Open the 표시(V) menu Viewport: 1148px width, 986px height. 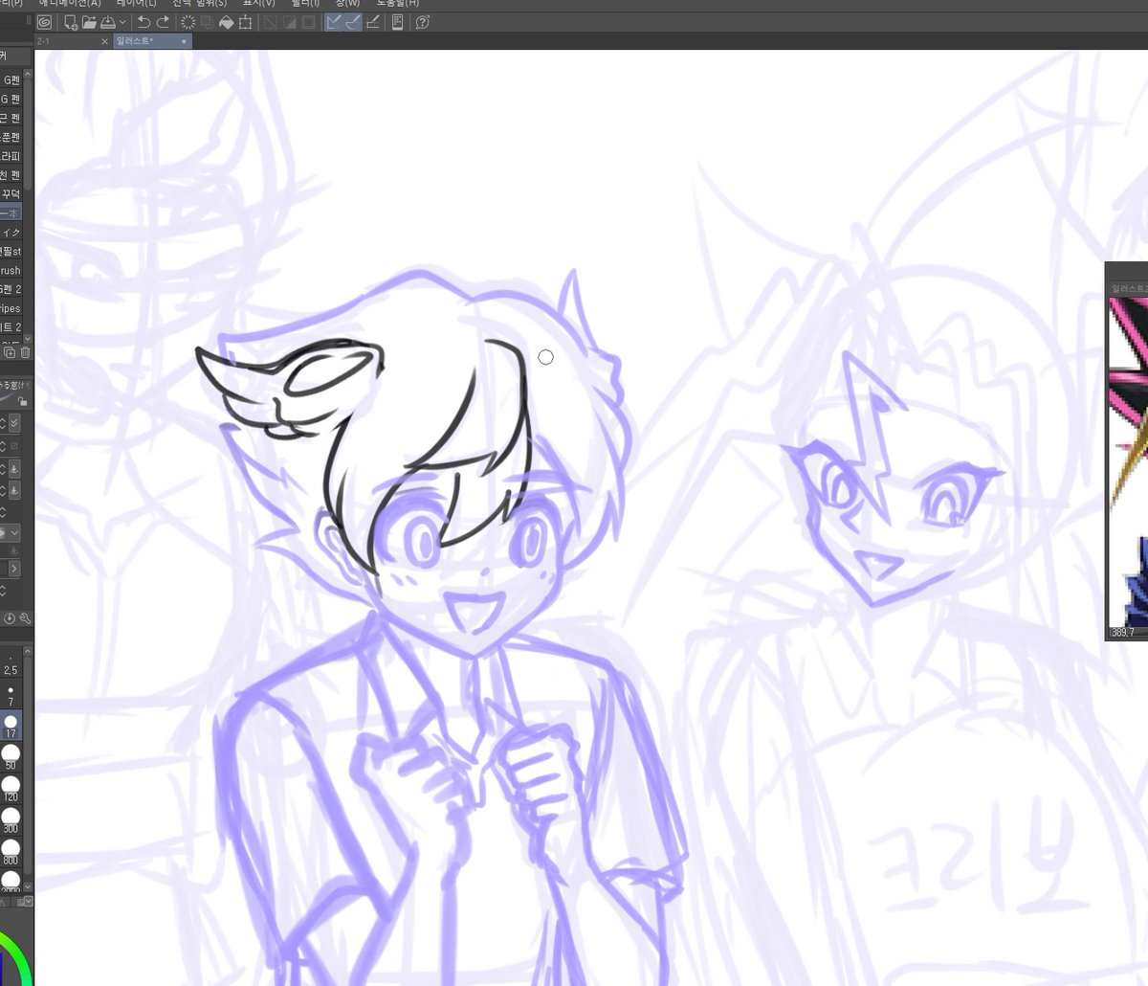pos(258,4)
